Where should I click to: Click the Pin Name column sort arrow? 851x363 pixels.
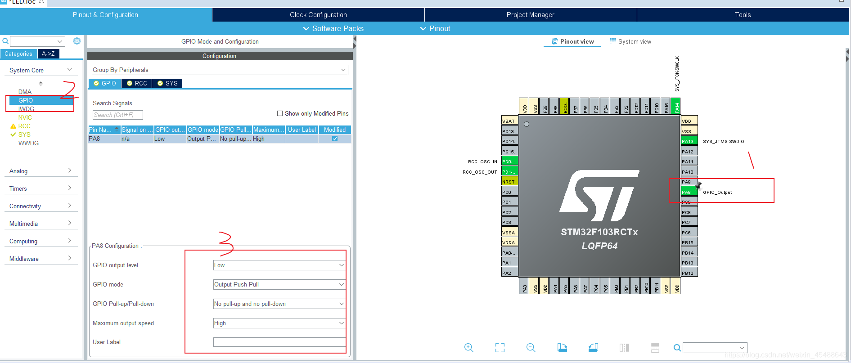click(117, 130)
